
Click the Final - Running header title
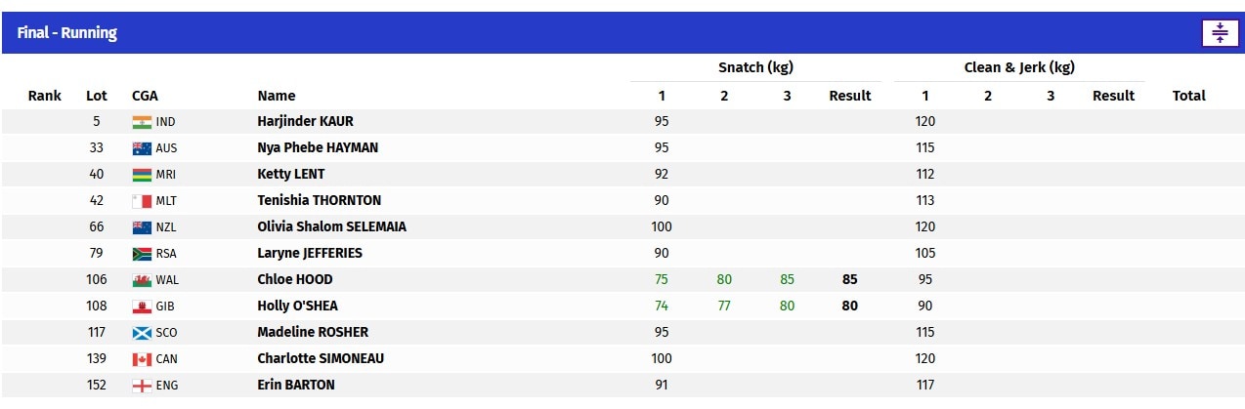coord(66,33)
